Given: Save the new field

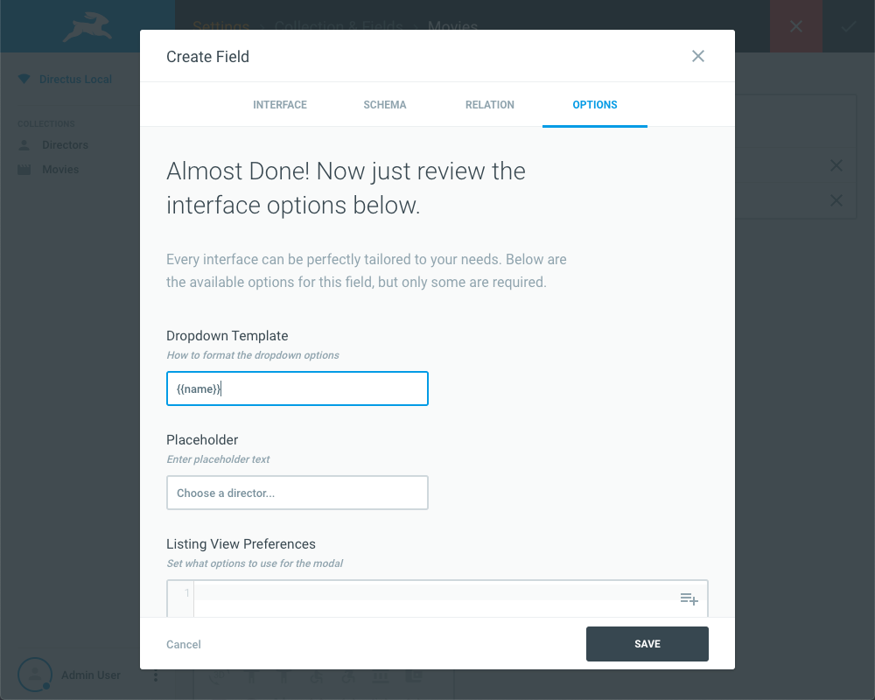Looking at the screenshot, I should click(647, 644).
